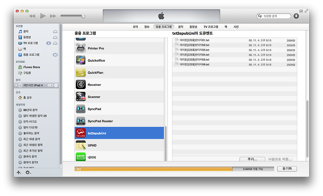
Task: Select the document ending 02.txt
Action: (235, 45)
